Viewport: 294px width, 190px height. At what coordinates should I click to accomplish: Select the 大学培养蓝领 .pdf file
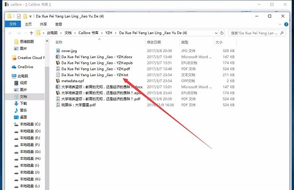click(98, 99)
